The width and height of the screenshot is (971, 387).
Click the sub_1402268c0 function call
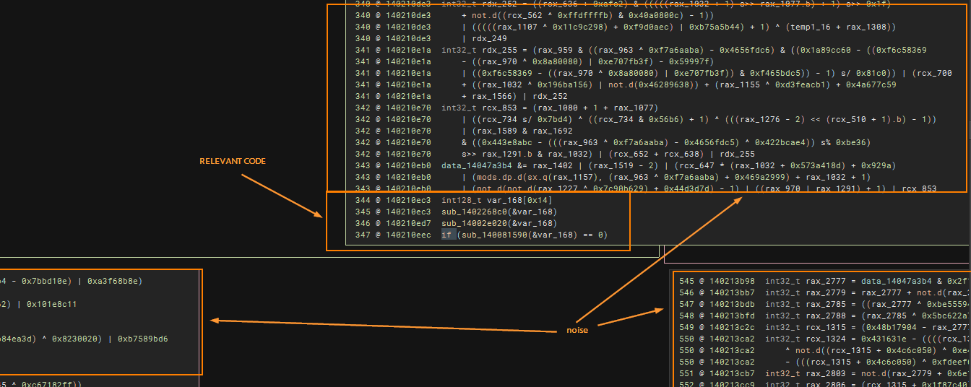(x=475, y=211)
